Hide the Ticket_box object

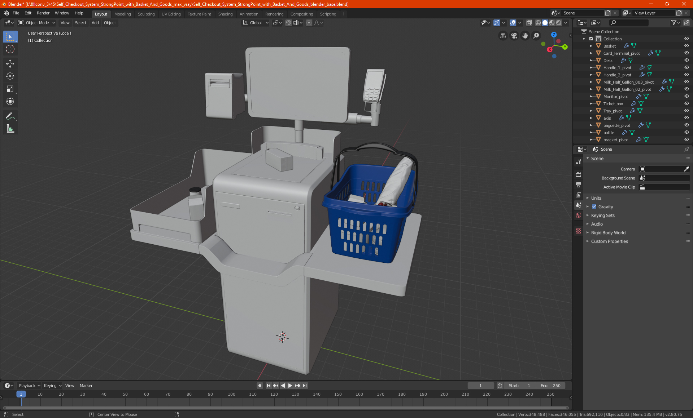687,103
